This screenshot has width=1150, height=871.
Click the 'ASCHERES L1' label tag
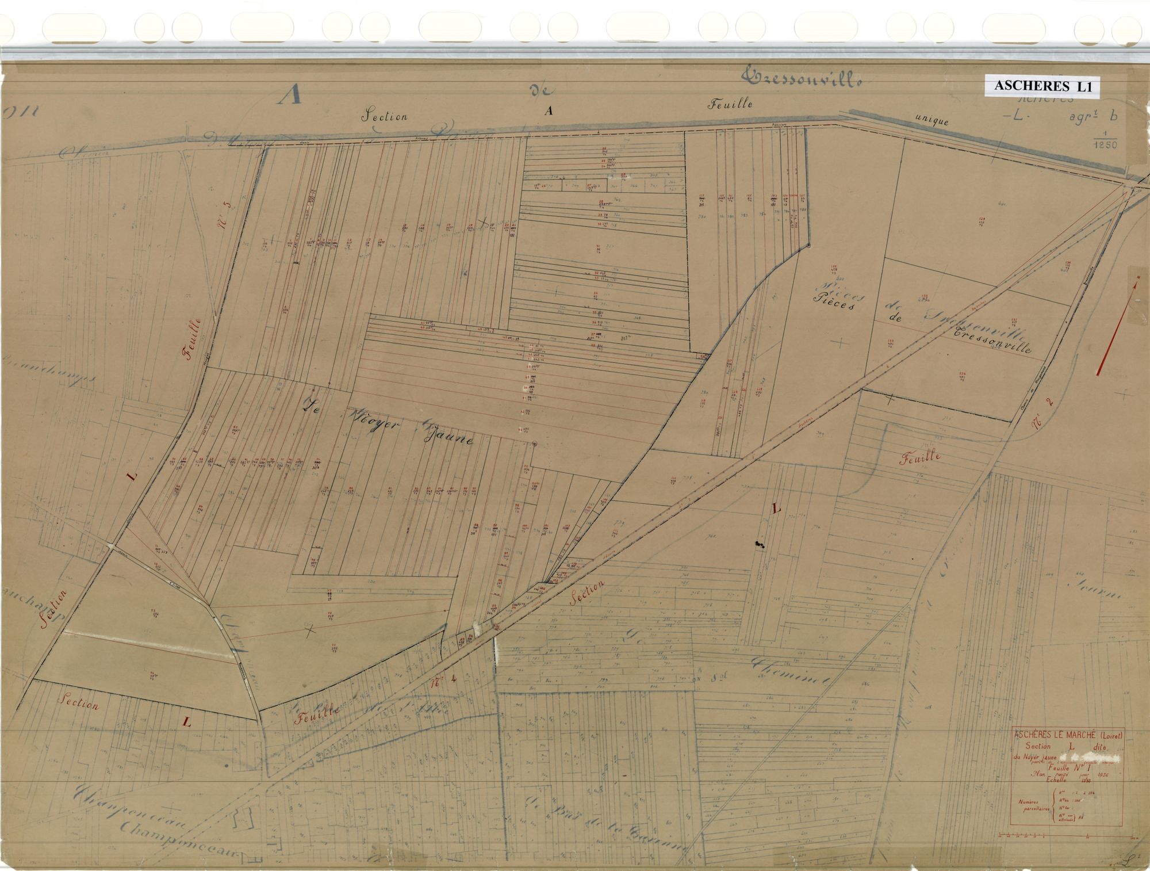pos(1042,86)
